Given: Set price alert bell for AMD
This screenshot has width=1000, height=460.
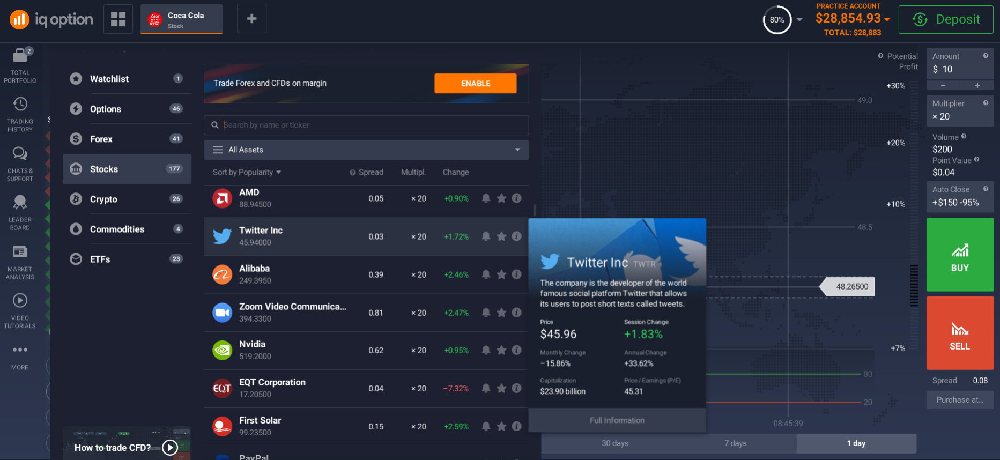Looking at the screenshot, I should [x=486, y=198].
